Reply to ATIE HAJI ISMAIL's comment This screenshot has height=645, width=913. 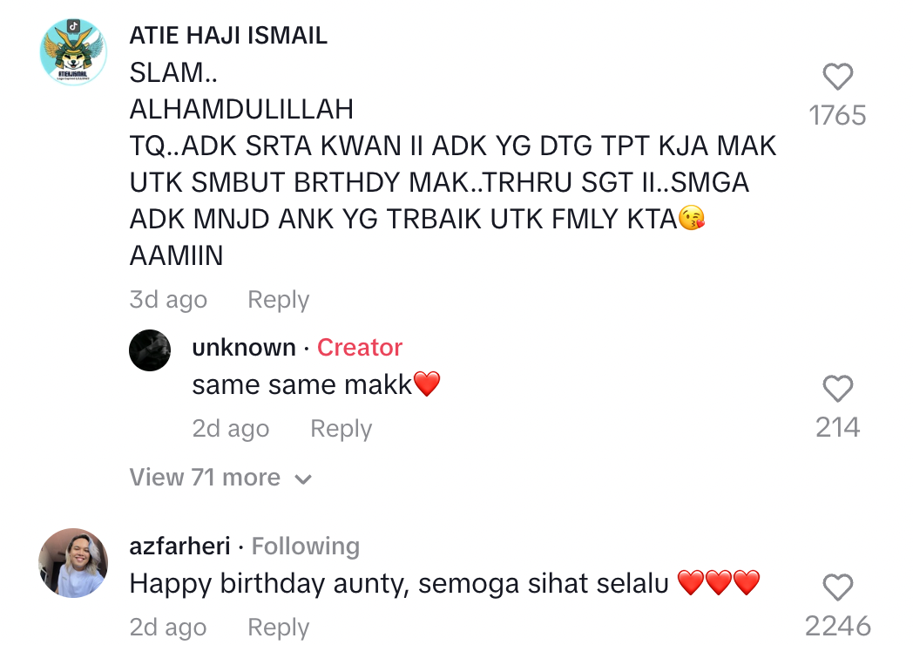(278, 300)
